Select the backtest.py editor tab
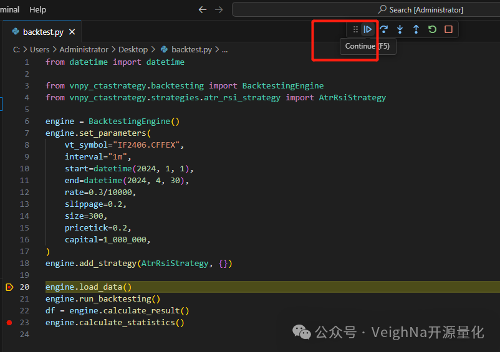 click(44, 32)
